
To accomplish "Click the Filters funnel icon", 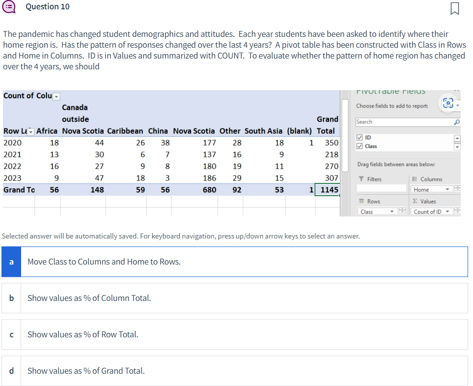I will (x=361, y=179).
